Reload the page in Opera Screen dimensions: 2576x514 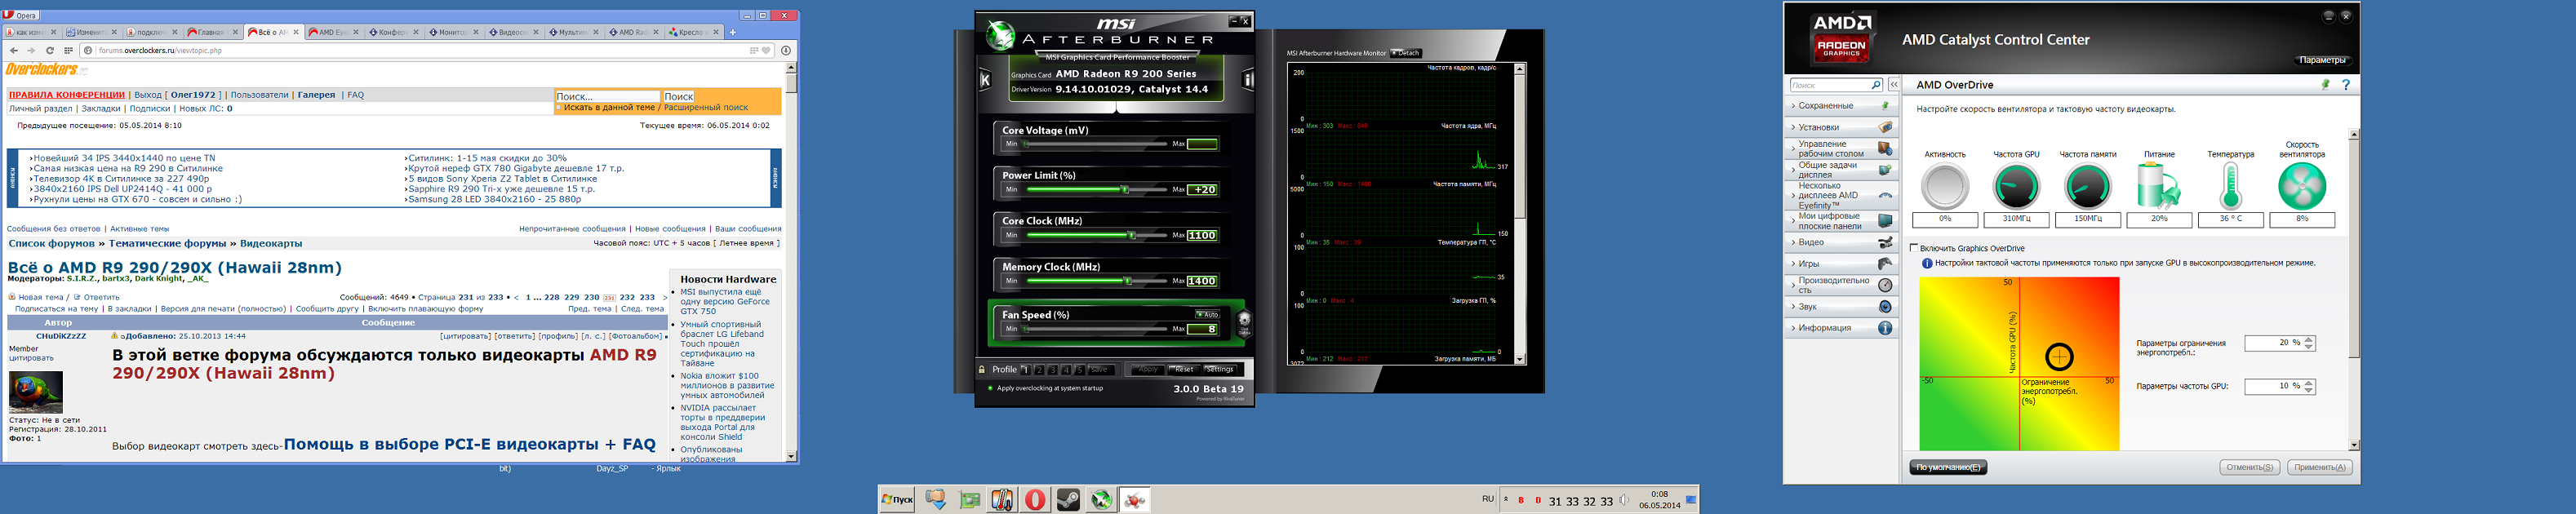tap(49, 50)
